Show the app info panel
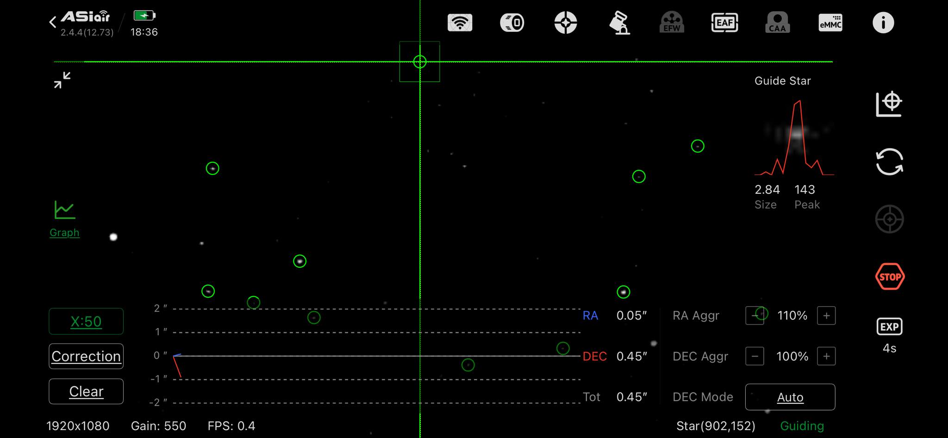 [883, 23]
